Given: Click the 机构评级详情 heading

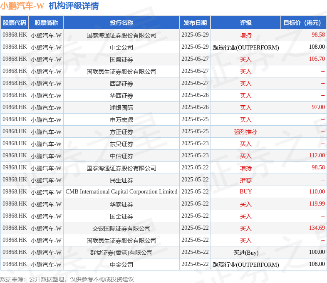Looking at the screenshot, I should click(74, 6).
